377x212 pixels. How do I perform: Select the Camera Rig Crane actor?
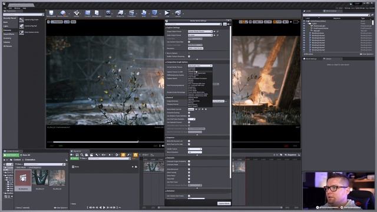tap(29, 19)
